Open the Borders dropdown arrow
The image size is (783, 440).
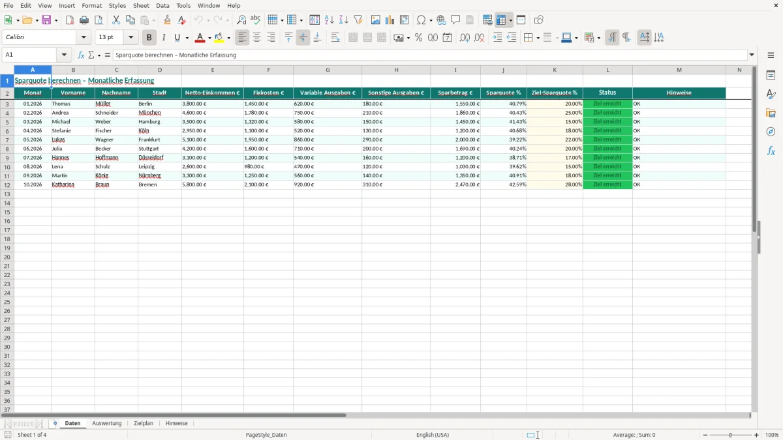(537, 38)
